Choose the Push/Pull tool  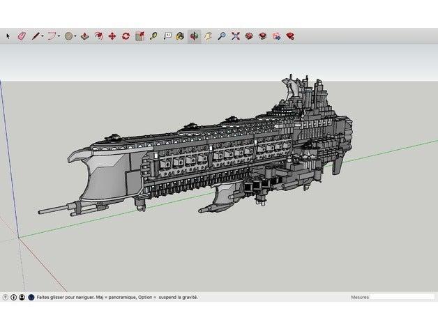(x=84, y=36)
